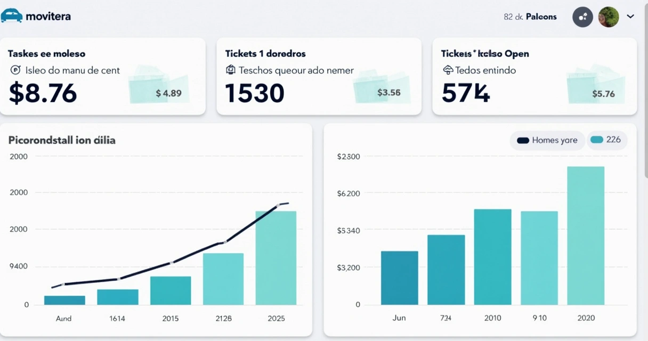Click the icon before 'Isleo do manu de cent'
This screenshot has height=341, width=648.
(x=15, y=70)
